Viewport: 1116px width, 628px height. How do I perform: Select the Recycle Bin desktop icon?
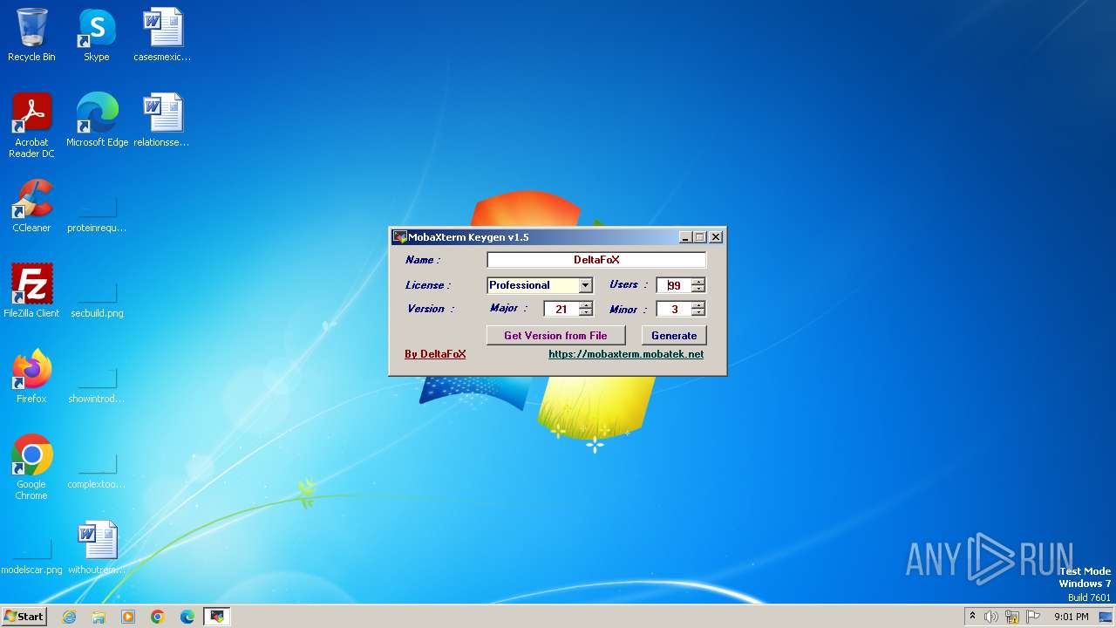31,35
